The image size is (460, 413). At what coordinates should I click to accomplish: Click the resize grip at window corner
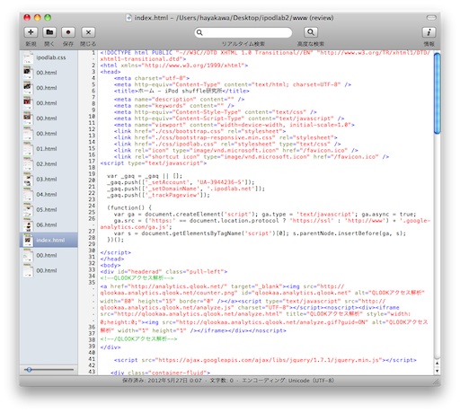(437, 382)
